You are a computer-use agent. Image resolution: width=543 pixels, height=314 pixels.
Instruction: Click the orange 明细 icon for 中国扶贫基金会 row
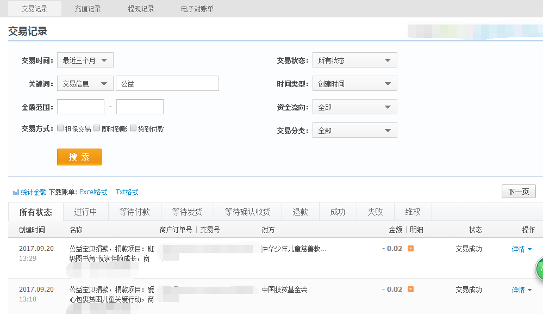[411, 290]
